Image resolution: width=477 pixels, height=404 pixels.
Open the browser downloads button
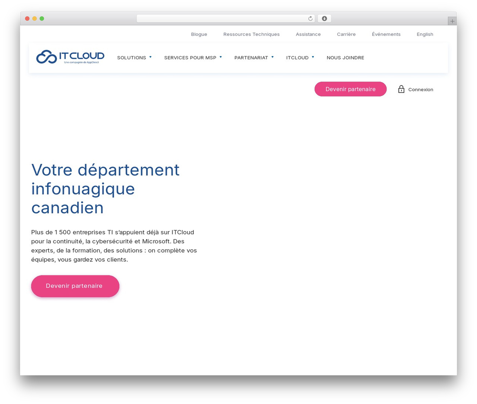coord(324,19)
